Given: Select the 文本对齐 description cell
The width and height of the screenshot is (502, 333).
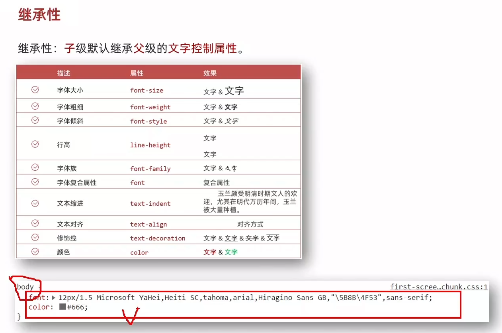Looking at the screenshot, I should pyautogui.click(x=70, y=224).
